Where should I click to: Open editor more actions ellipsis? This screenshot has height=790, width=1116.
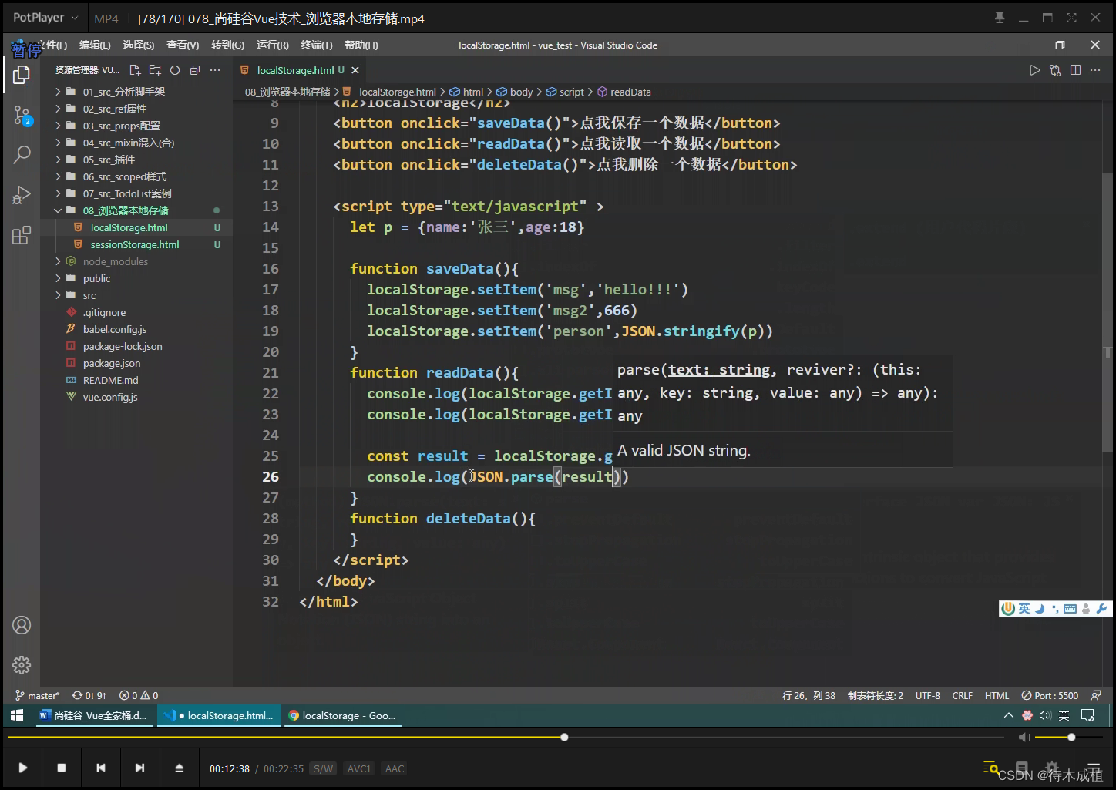coord(1095,70)
